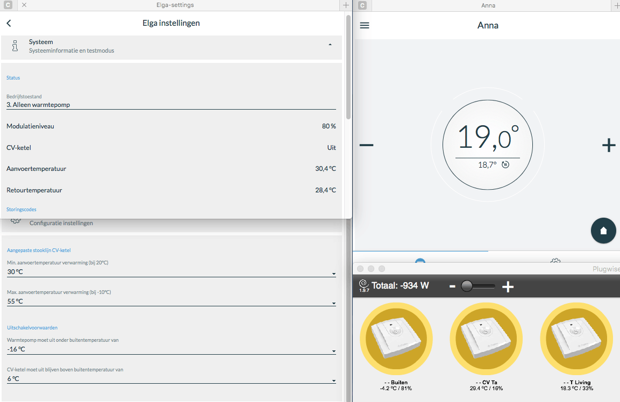Open the Bedrijfstoestand dropdown
This screenshot has width=620, height=402.
pos(171,105)
